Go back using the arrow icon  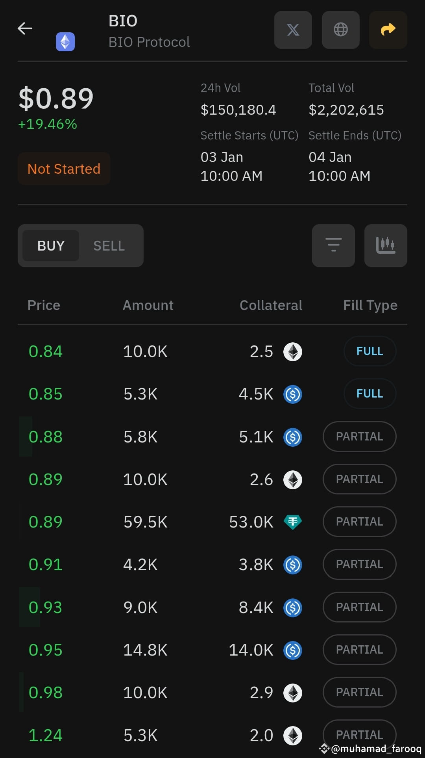click(25, 28)
